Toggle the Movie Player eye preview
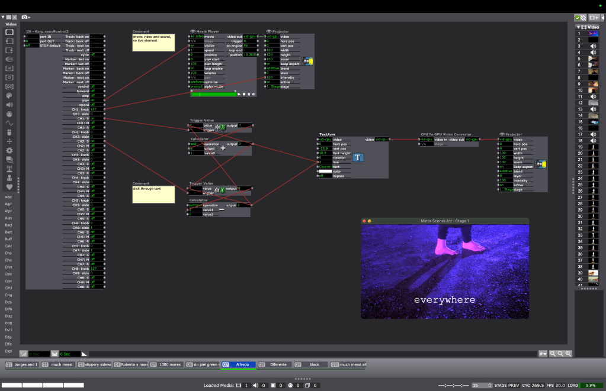The height and width of the screenshot is (391, 606). (193, 31)
